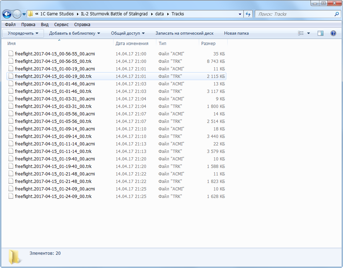This screenshot has height=268, width=343.
Task: Select file icon of freeflight 01-05-56_00.acmi
Action: [x=11, y=113]
